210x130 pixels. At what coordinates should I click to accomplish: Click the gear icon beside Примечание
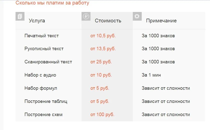click(x=137, y=16)
